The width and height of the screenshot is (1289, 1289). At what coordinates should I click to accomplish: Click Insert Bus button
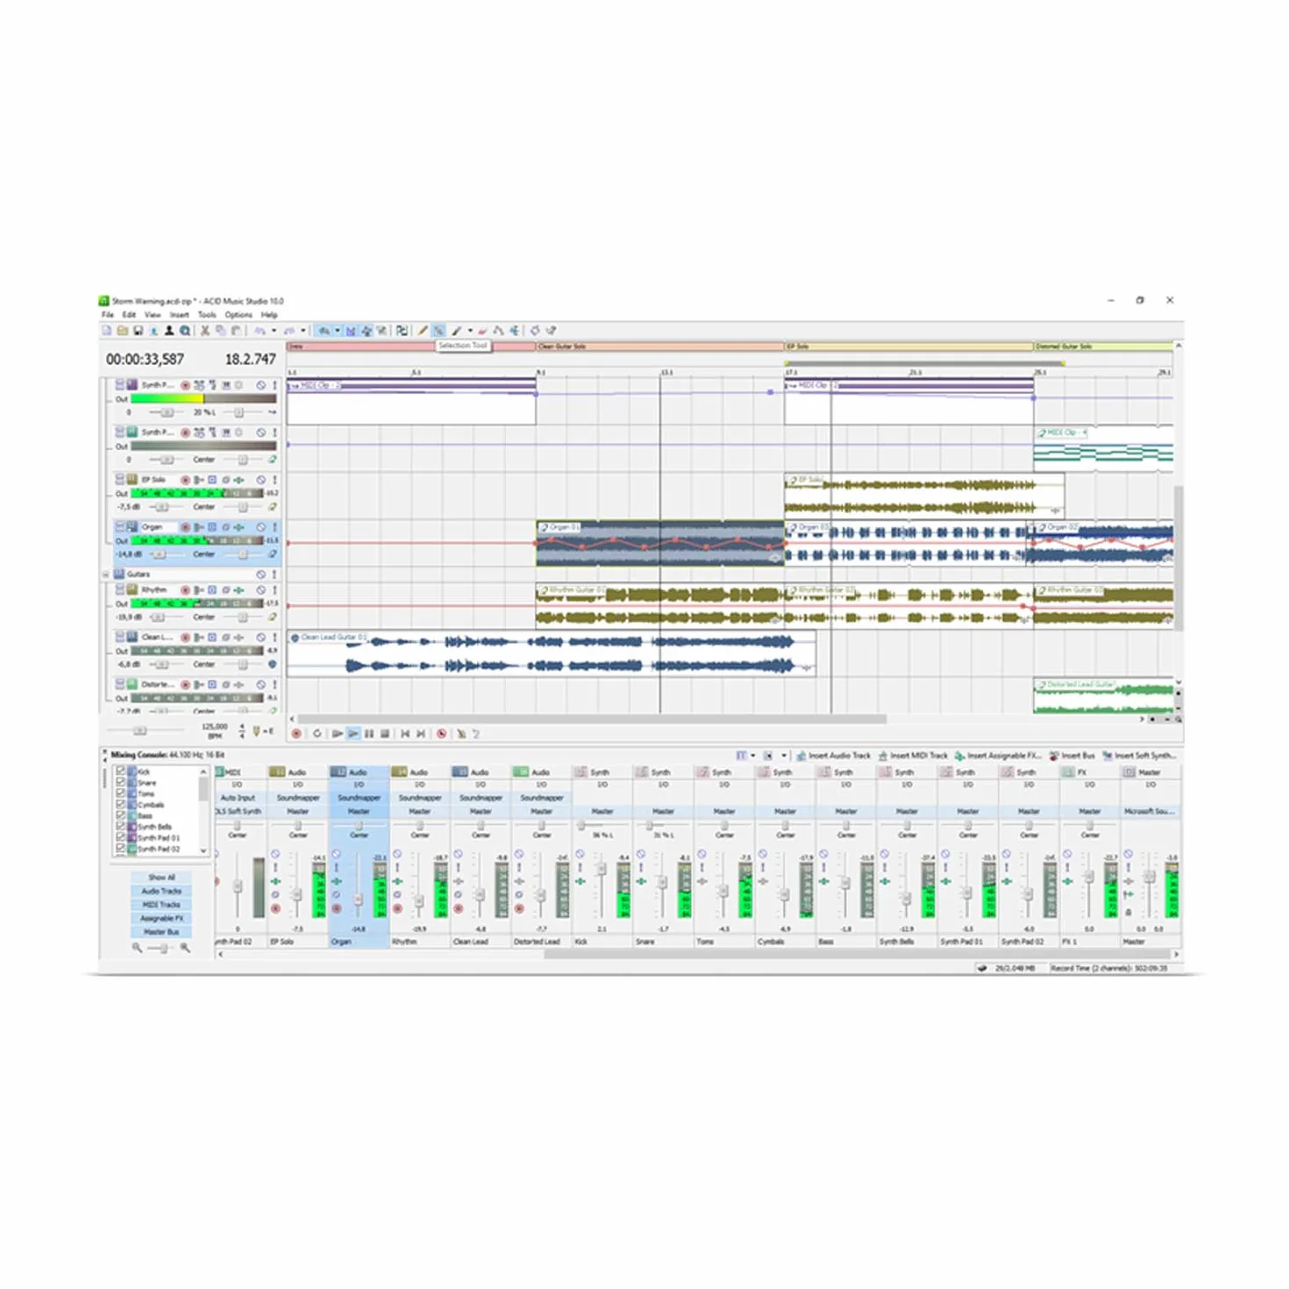click(1072, 755)
